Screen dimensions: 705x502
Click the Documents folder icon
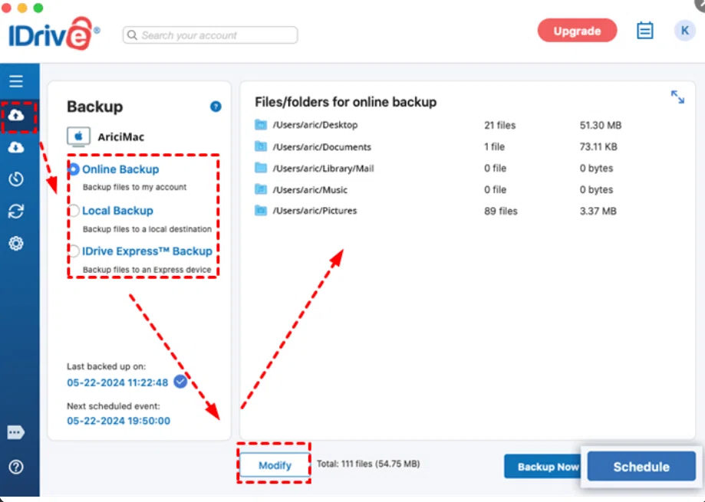pyautogui.click(x=261, y=146)
